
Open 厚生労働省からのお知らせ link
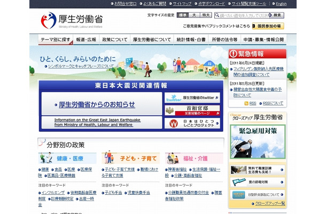tap(97, 104)
